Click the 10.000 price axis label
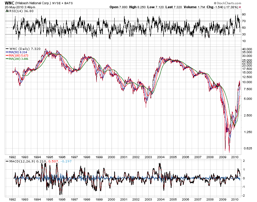The image size is (257, 202). click(247, 82)
